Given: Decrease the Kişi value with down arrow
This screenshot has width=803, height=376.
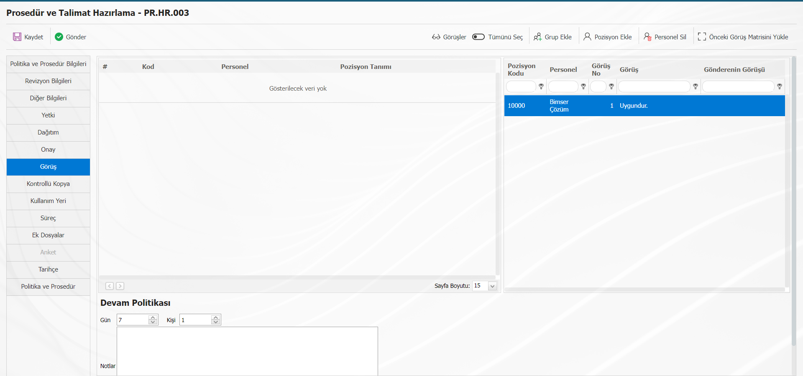Looking at the screenshot, I should (216, 322).
